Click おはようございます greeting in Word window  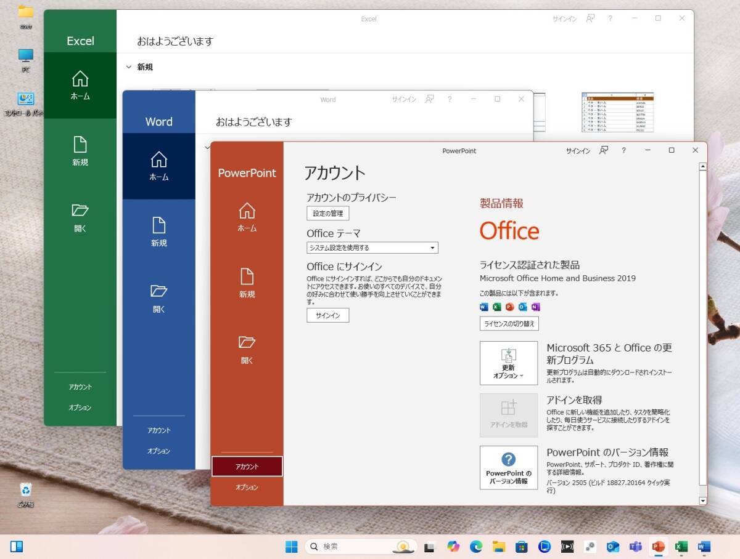pyautogui.click(x=253, y=122)
